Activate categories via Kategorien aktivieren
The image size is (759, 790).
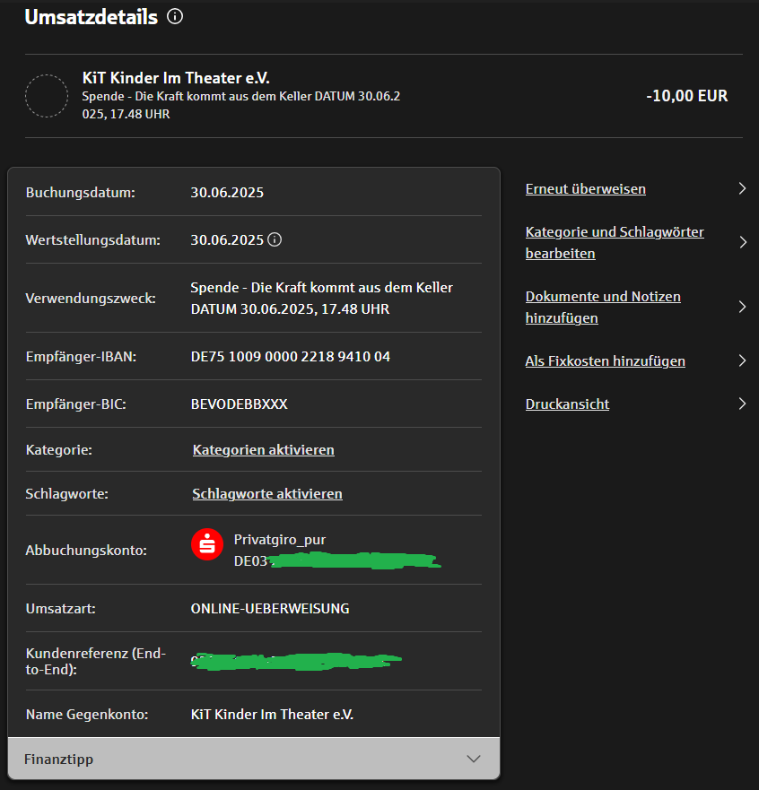263,449
